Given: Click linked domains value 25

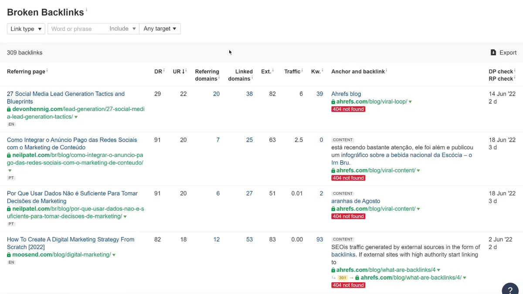Looking at the screenshot, I should point(249,140).
